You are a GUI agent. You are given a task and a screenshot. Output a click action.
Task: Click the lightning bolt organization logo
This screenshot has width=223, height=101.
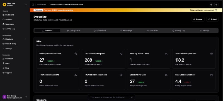point(4,4)
